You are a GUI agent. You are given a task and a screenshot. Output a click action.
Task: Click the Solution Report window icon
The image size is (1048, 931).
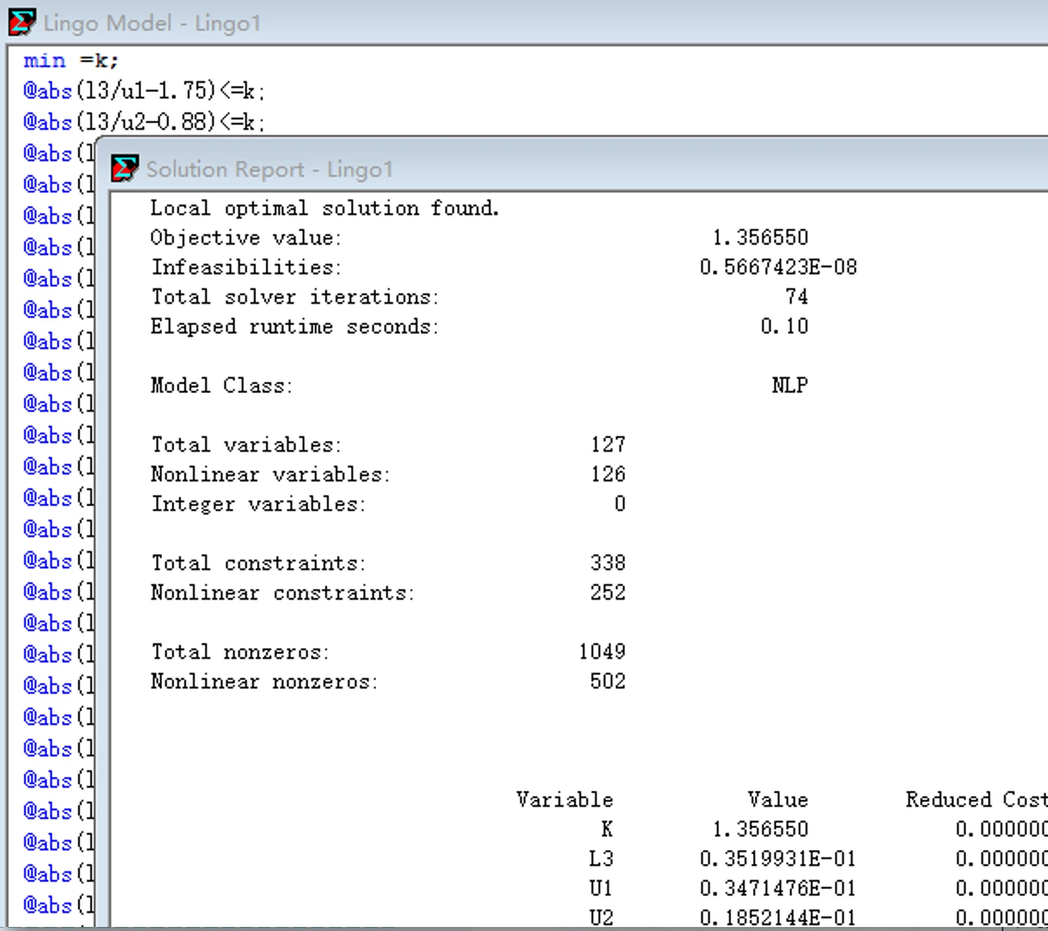pos(125,169)
